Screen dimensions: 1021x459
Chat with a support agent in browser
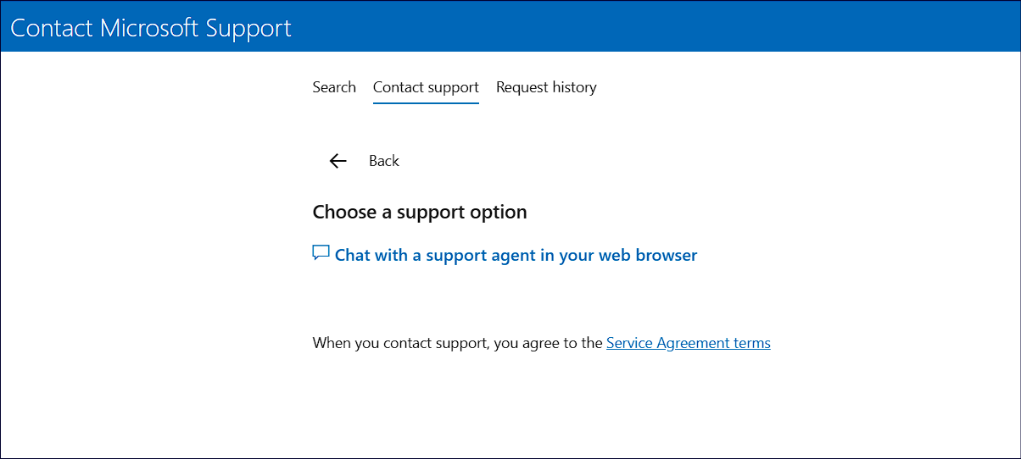[x=516, y=255]
